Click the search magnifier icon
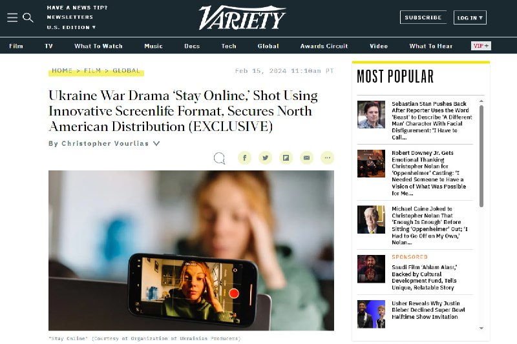Image resolution: width=517 pixels, height=344 pixels. coord(28,17)
